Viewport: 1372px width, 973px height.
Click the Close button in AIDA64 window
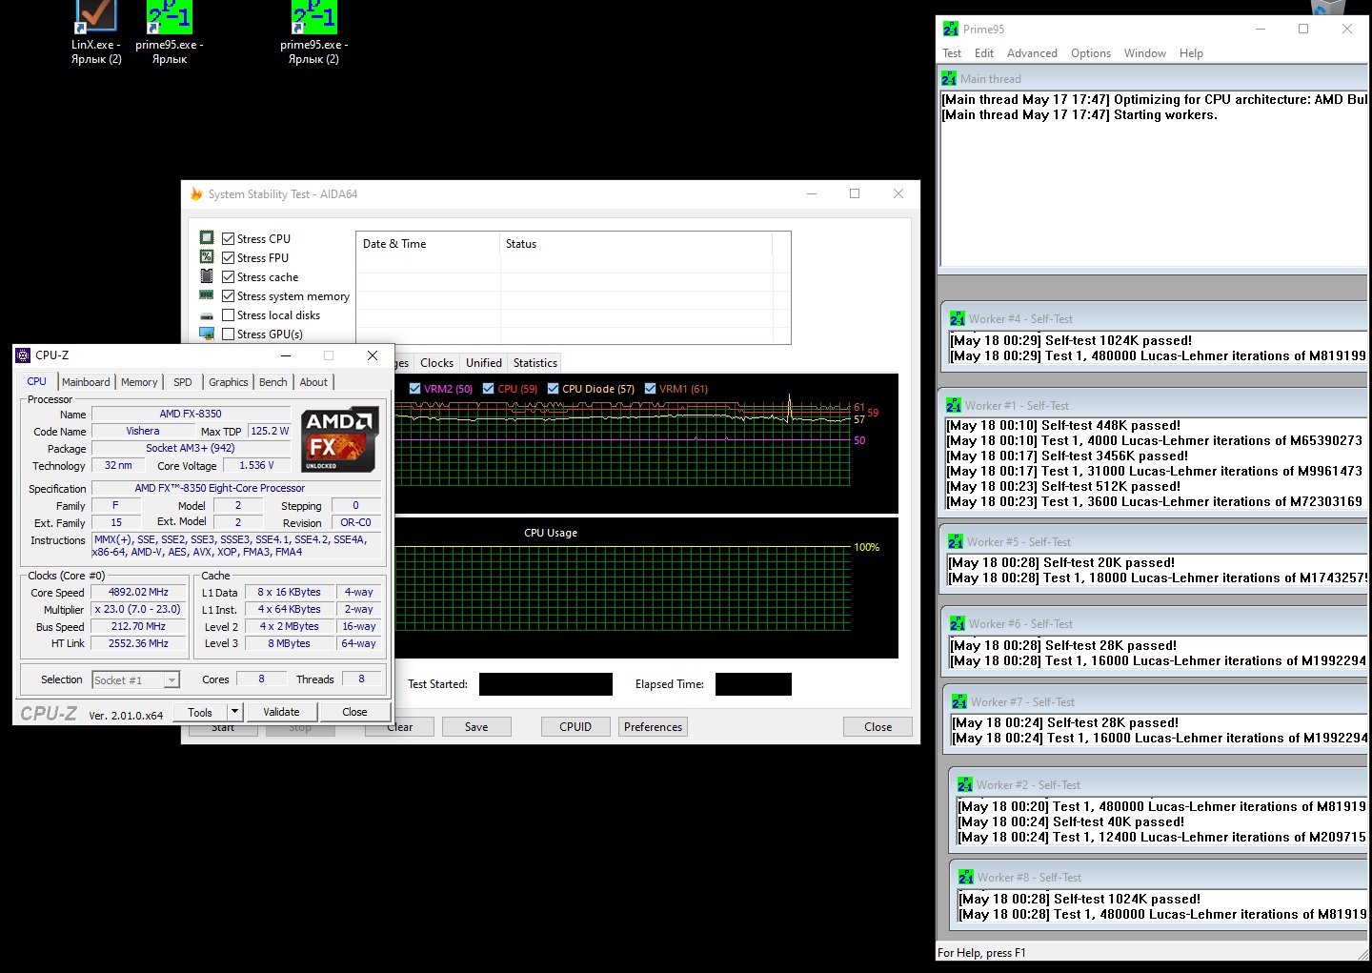click(878, 727)
